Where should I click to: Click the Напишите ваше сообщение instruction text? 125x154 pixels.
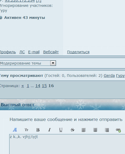pyautogui.click(x=66, y=120)
